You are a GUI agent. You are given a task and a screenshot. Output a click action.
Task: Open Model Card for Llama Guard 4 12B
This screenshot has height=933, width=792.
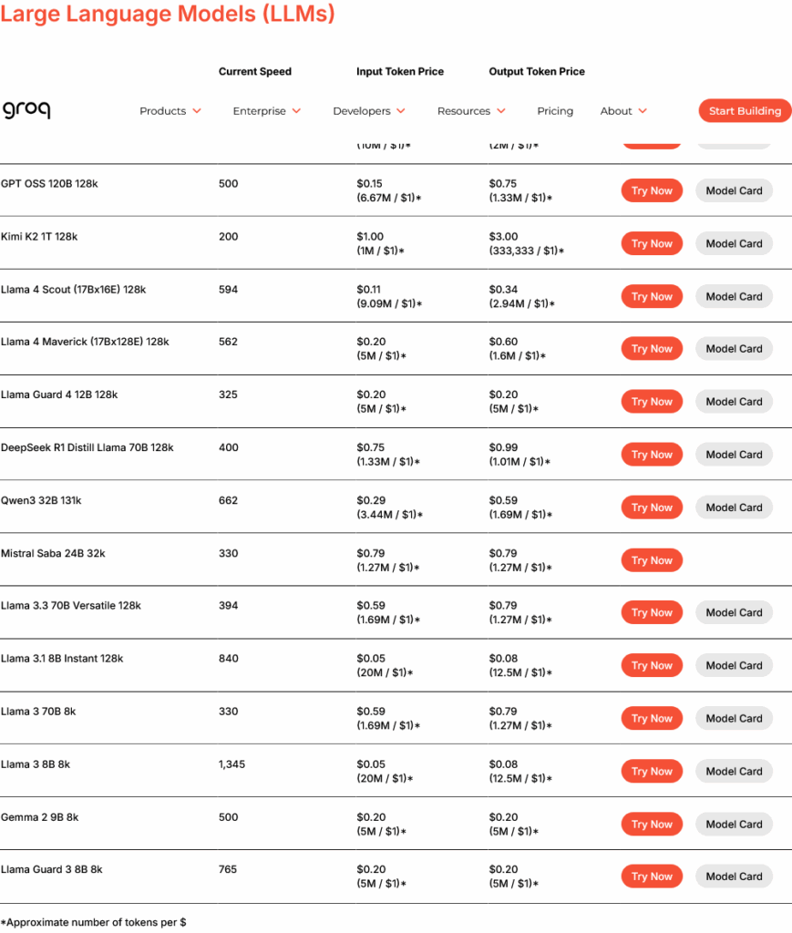pos(734,402)
